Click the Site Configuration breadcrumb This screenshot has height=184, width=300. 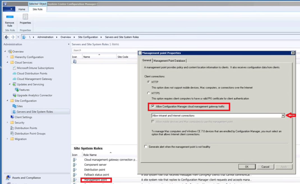coord(88,37)
